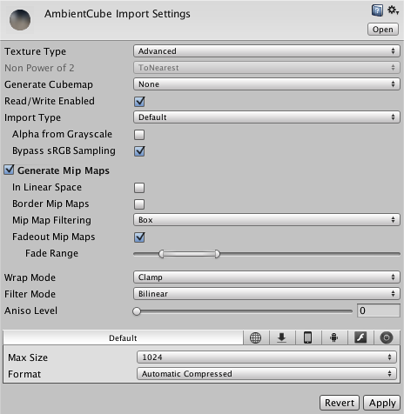This screenshot has width=404, height=414.
Task: Switch to the Default platform tab
Action: [123, 337]
